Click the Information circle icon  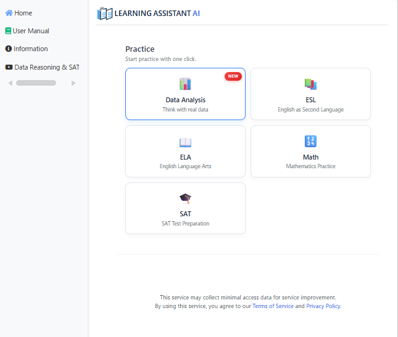tap(9, 49)
